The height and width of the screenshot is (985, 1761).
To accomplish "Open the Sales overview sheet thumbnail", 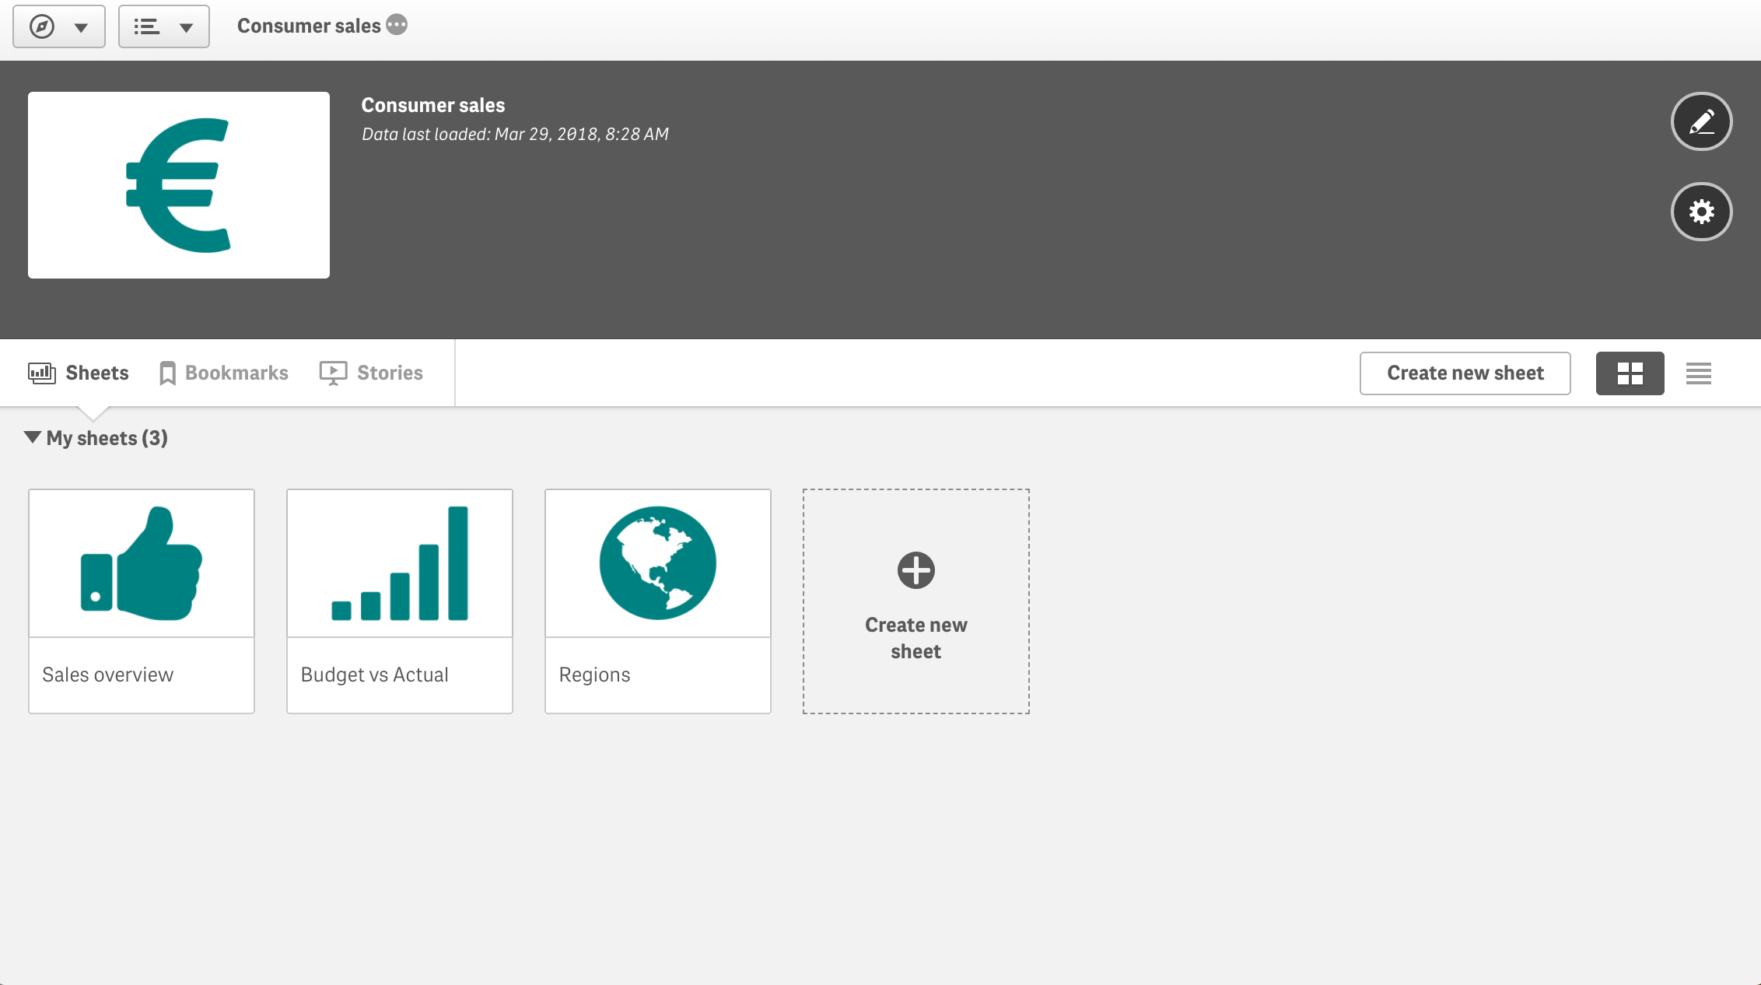I will coord(142,563).
